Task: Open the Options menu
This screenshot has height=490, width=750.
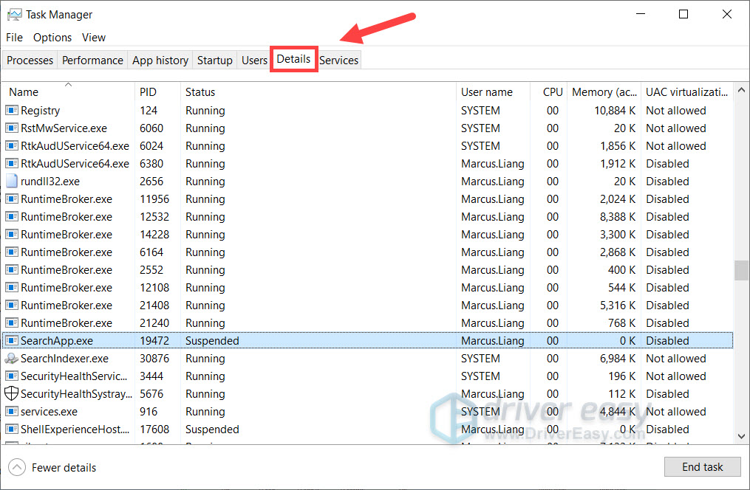Action: (x=52, y=38)
